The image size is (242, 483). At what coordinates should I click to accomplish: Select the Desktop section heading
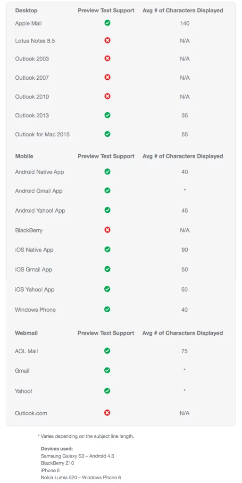pos(26,10)
